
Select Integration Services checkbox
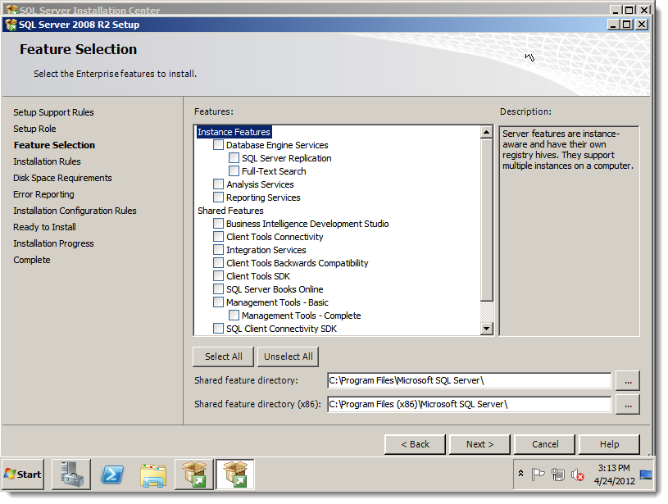[218, 250]
